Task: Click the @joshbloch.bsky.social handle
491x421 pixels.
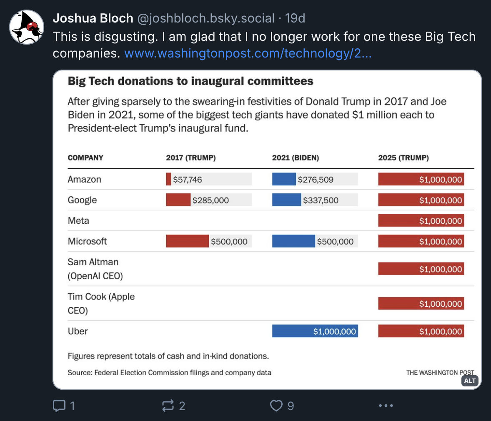Action: tap(206, 18)
